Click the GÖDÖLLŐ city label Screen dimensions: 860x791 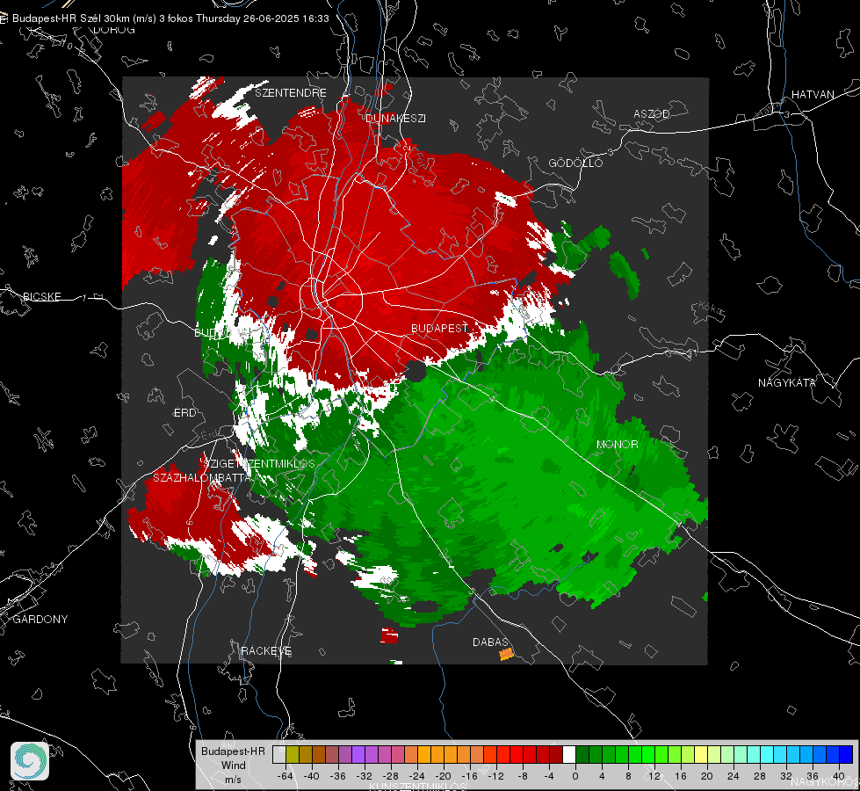[x=575, y=163]
